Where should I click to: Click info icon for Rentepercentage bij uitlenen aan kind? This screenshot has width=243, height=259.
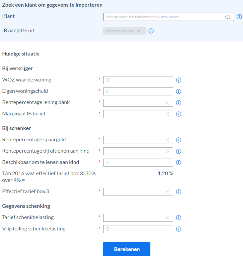179,151
